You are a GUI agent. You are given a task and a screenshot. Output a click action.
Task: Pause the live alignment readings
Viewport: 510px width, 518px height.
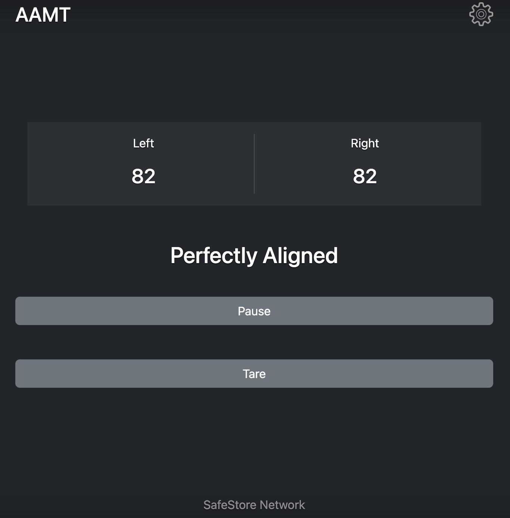click(x=254, y=311)
